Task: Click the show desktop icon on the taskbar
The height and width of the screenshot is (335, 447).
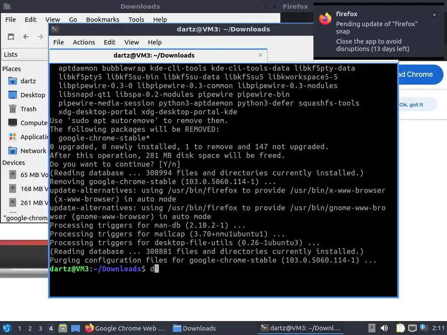Action: pyautogui.click(x=76, y=328)
